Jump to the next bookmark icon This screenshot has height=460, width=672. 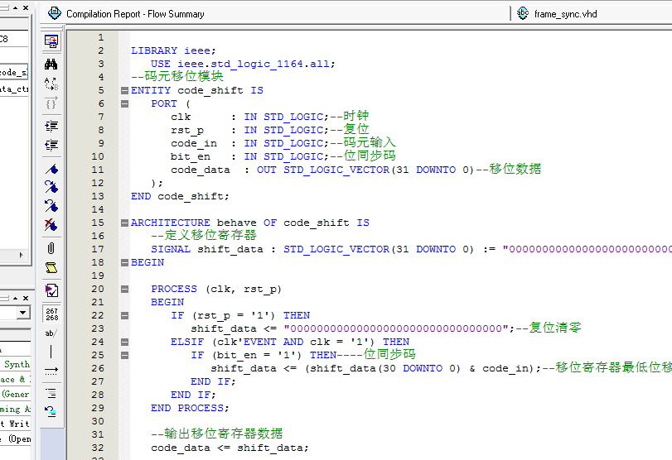(51, 187)
